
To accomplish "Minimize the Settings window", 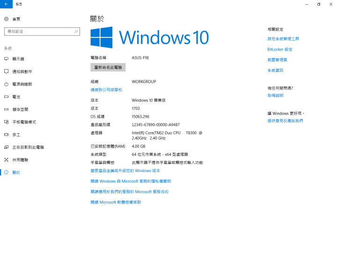I will click(x=307, y=4).
